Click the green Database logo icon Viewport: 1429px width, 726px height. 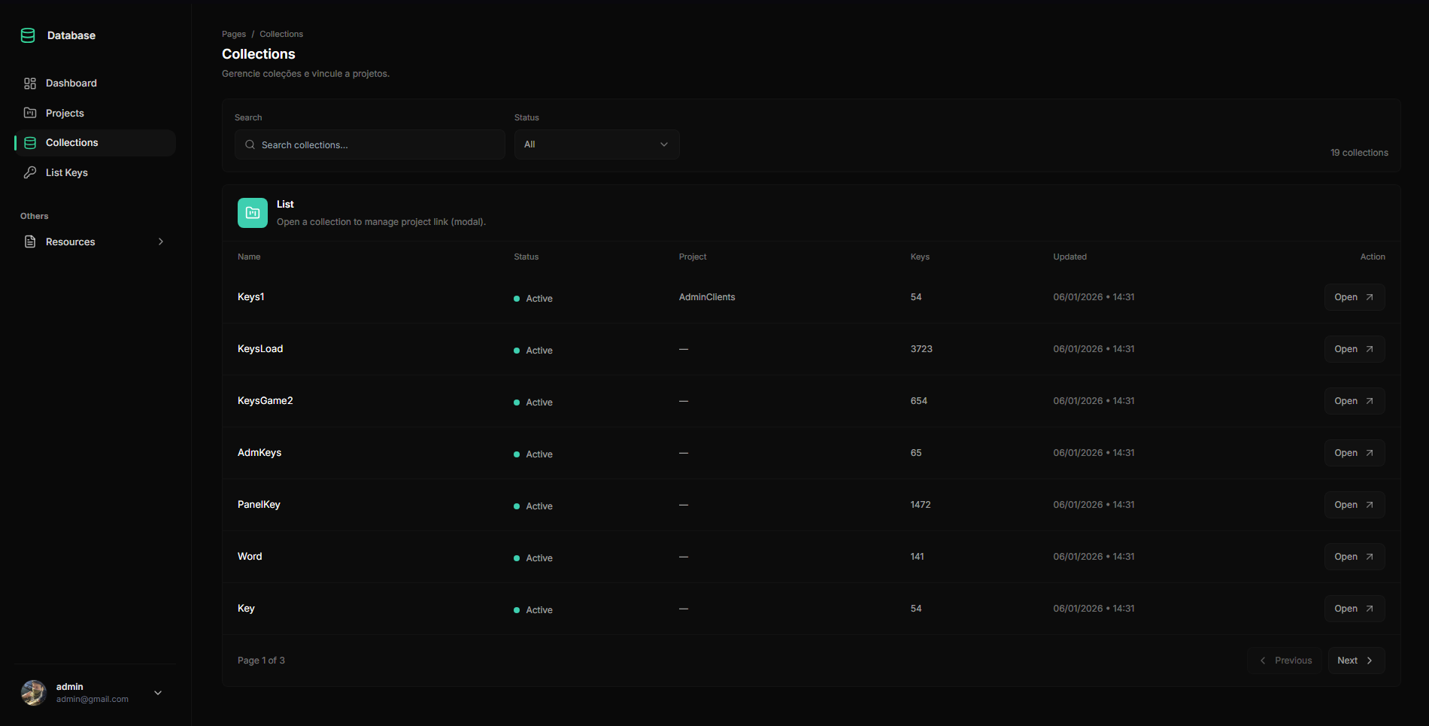pyautogui.click(x=28, y=35)
